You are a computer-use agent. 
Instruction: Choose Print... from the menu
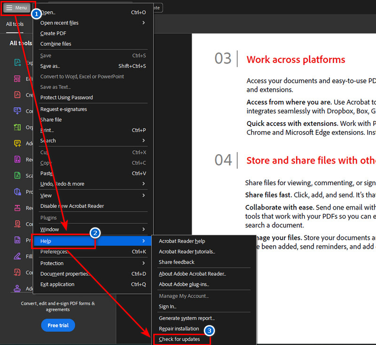pos(93,130)
